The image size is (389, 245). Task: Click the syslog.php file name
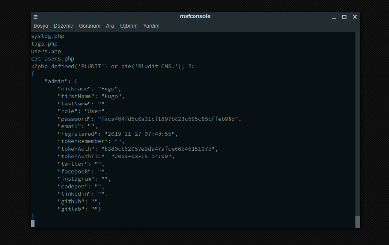(x=48, y=36)
